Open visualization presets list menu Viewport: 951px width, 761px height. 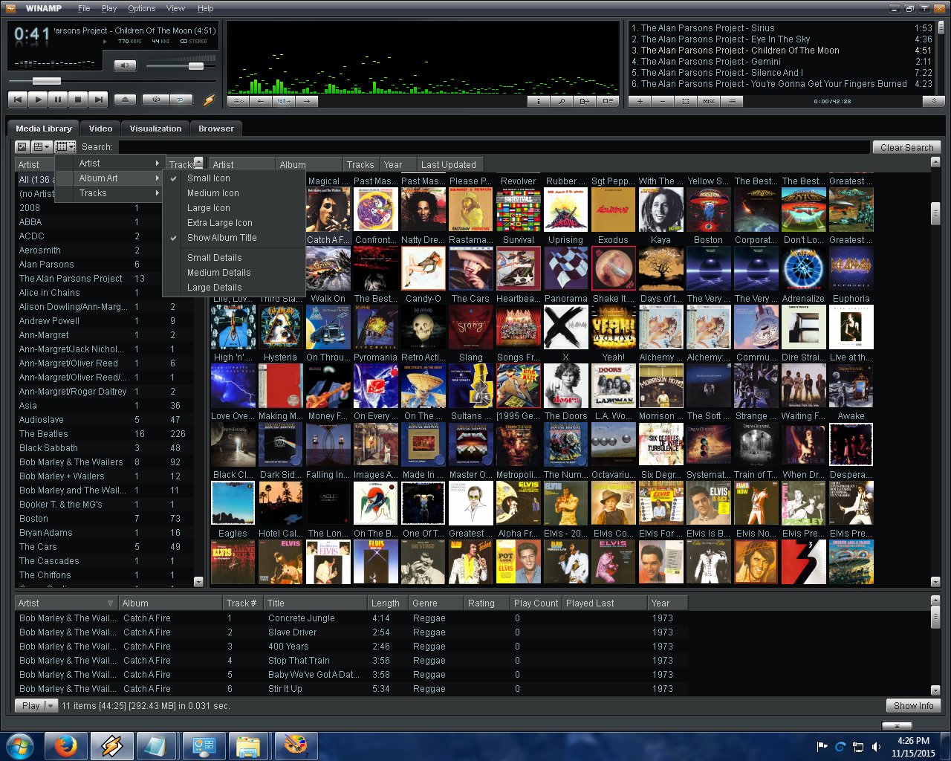pos(238,101)
